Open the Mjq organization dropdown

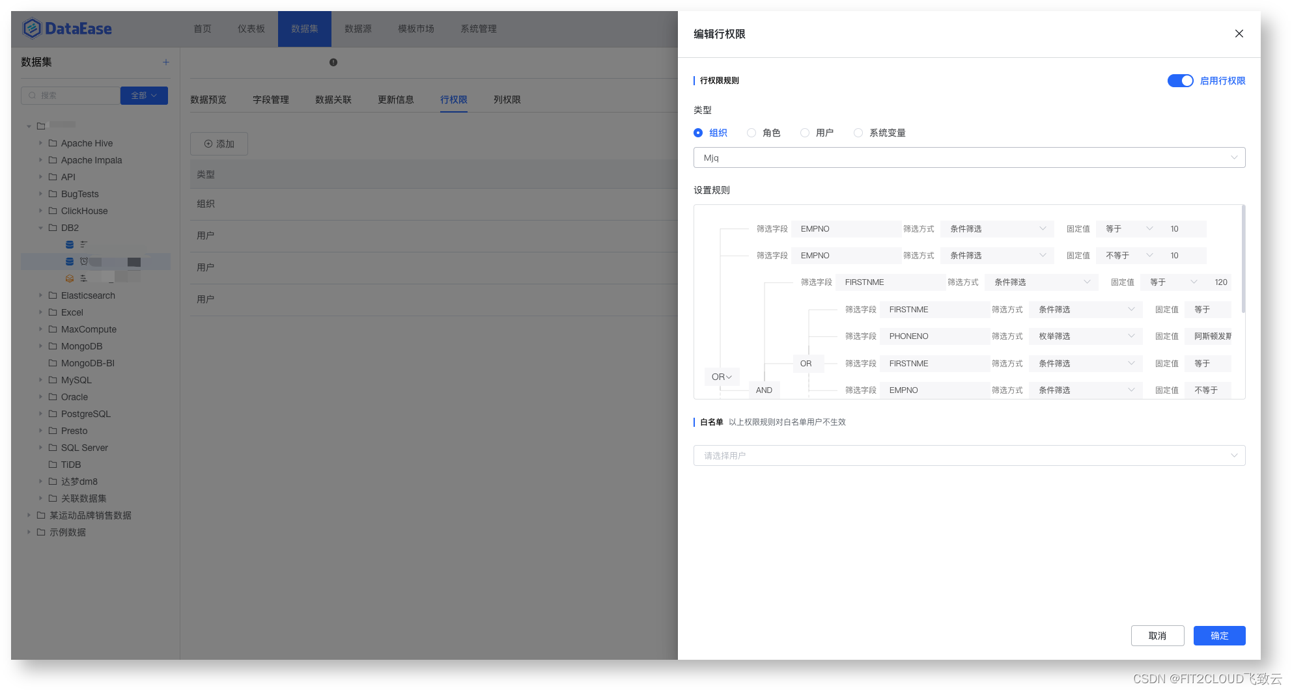tap(969, 157)
